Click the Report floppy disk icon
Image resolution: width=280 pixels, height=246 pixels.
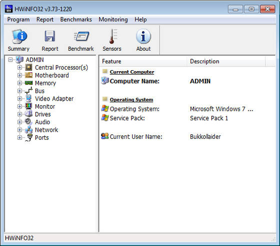[50, 36]
